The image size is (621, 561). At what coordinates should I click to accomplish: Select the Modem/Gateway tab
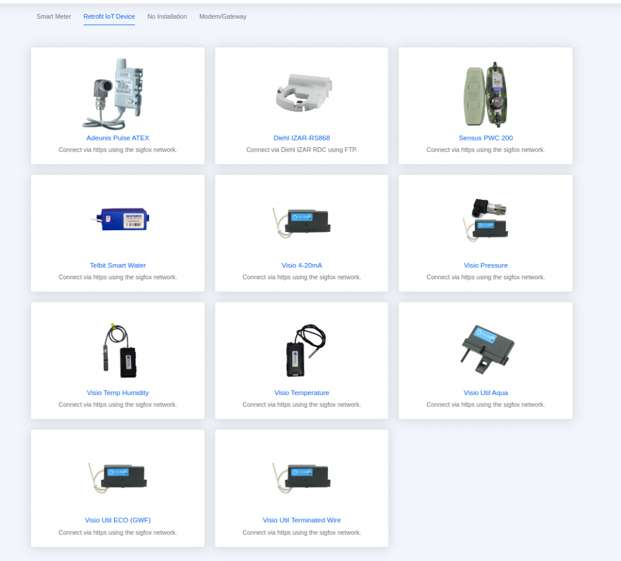[223, 16]
